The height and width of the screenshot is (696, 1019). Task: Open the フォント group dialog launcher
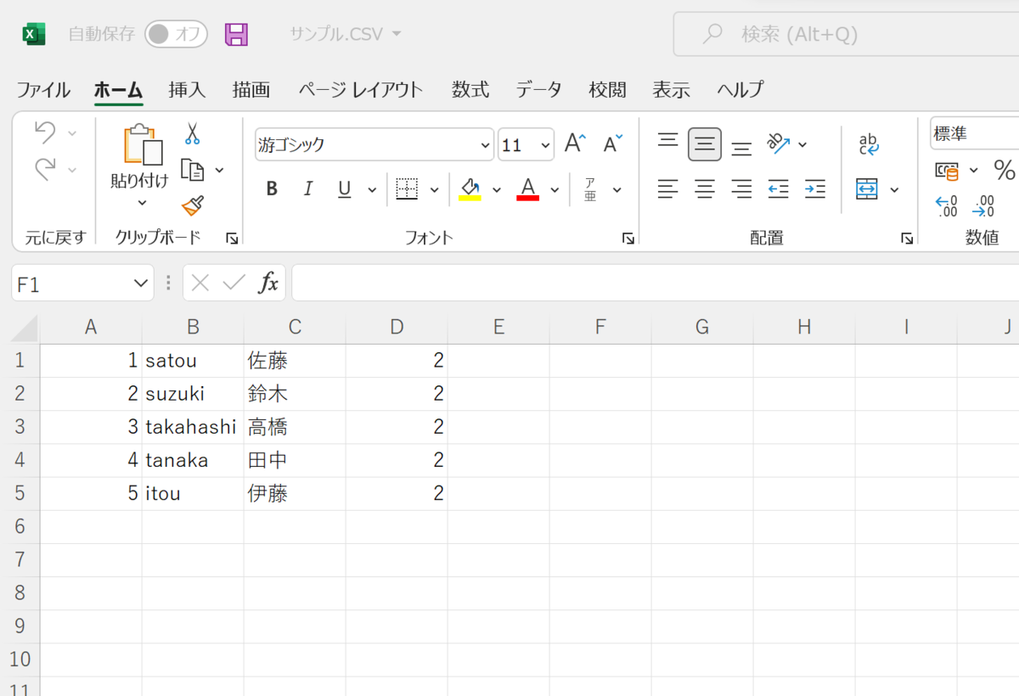point(628,239)
